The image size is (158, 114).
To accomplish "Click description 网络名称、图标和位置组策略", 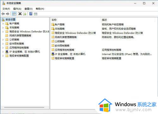I will tap(118, 37).
